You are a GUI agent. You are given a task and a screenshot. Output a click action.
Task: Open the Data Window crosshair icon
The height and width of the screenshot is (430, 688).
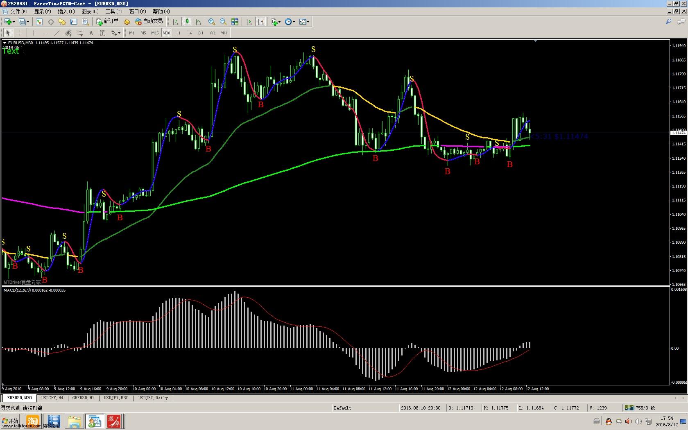[x=51, y=22]
